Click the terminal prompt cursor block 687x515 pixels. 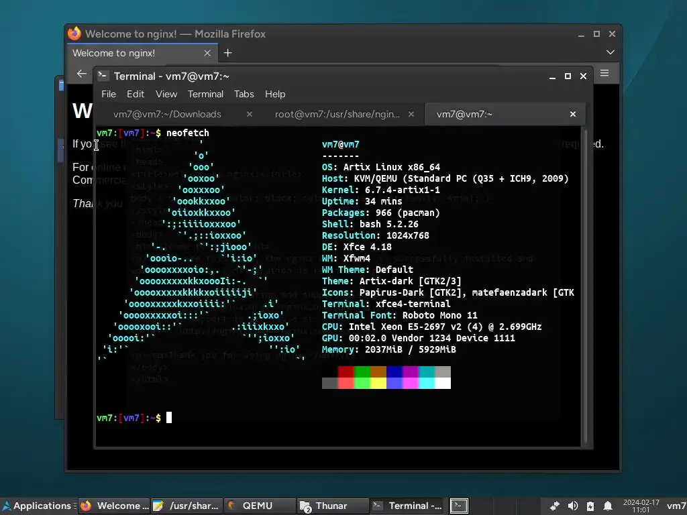coord(169,418)
